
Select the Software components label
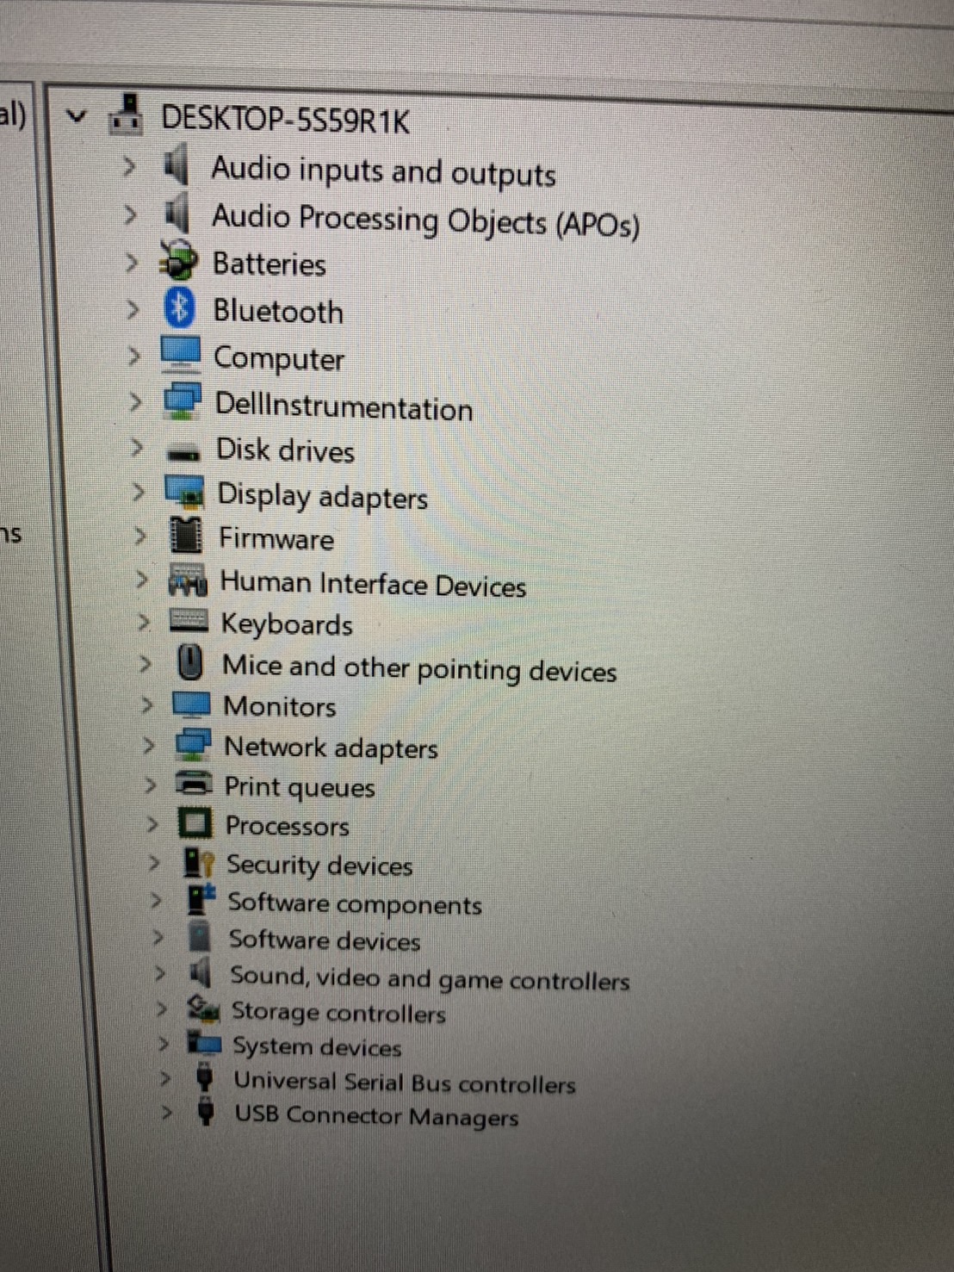(355, 904)
